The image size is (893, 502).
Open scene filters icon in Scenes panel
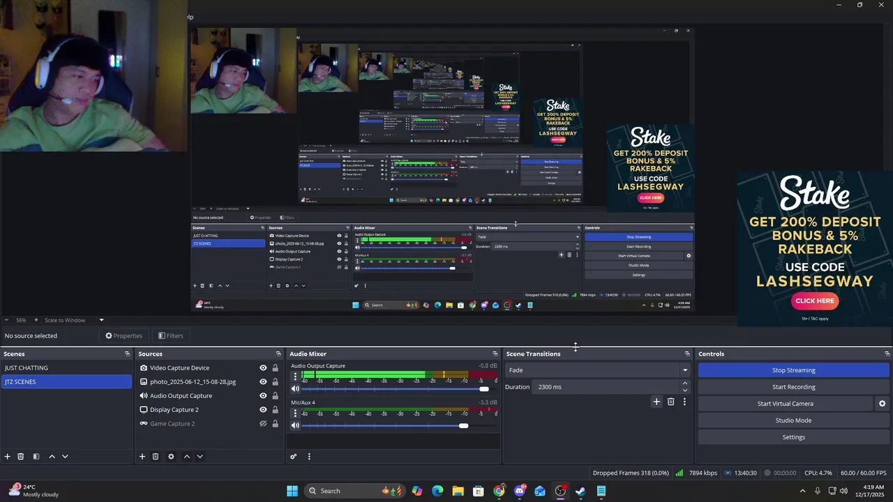coord(36,457)
